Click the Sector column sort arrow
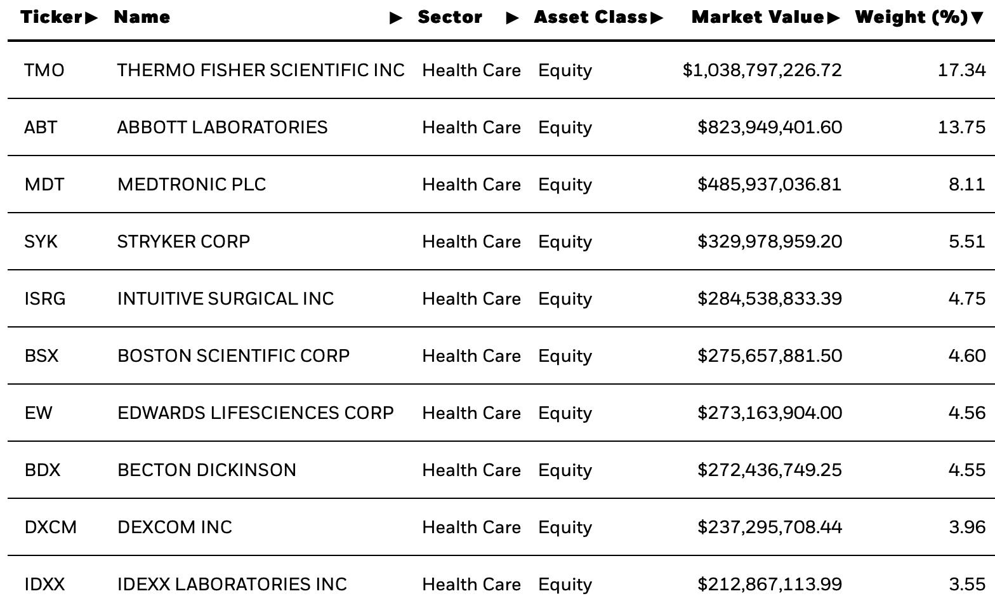This screenshot has width=995, height=603. (x=513, y=18)
